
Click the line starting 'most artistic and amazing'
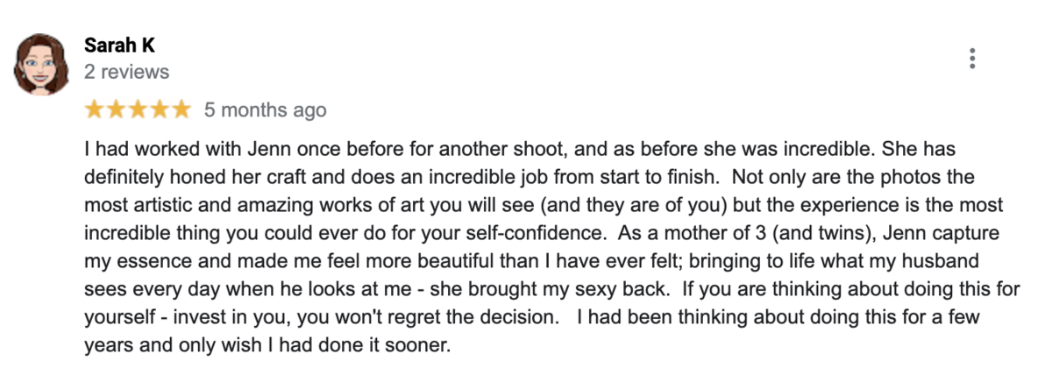(x=544, y=205)
